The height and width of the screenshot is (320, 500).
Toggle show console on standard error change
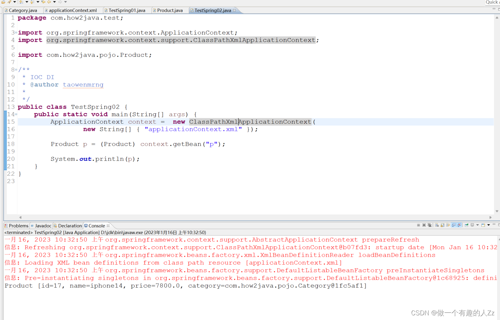coord(459,225)
